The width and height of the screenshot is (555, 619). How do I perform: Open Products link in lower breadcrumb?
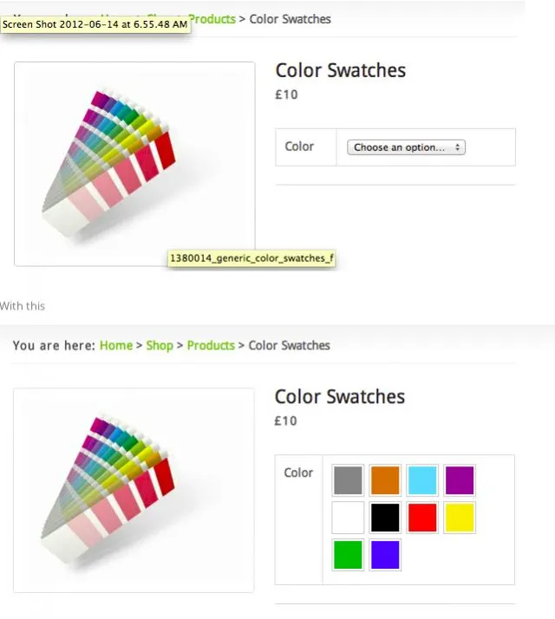point(211,345)
